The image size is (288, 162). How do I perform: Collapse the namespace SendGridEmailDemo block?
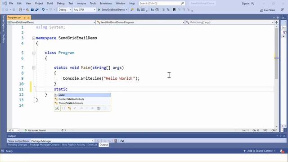tap(34, 38)
